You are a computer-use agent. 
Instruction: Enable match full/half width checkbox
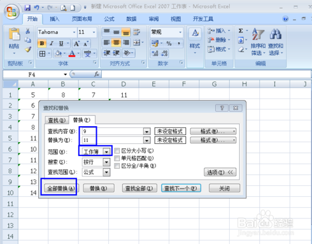117,166
